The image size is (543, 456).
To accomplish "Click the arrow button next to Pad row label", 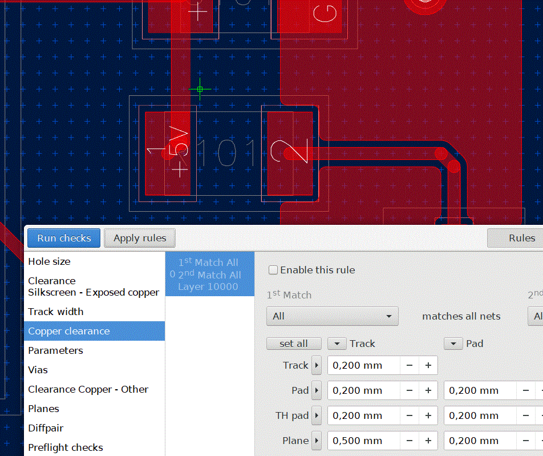I will [317, 390].
